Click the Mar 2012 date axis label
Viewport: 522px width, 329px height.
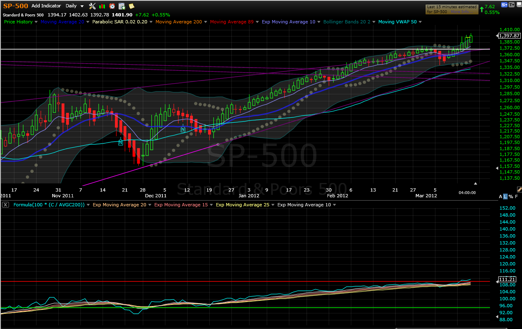pyautogui.click(x=426, y=196)
